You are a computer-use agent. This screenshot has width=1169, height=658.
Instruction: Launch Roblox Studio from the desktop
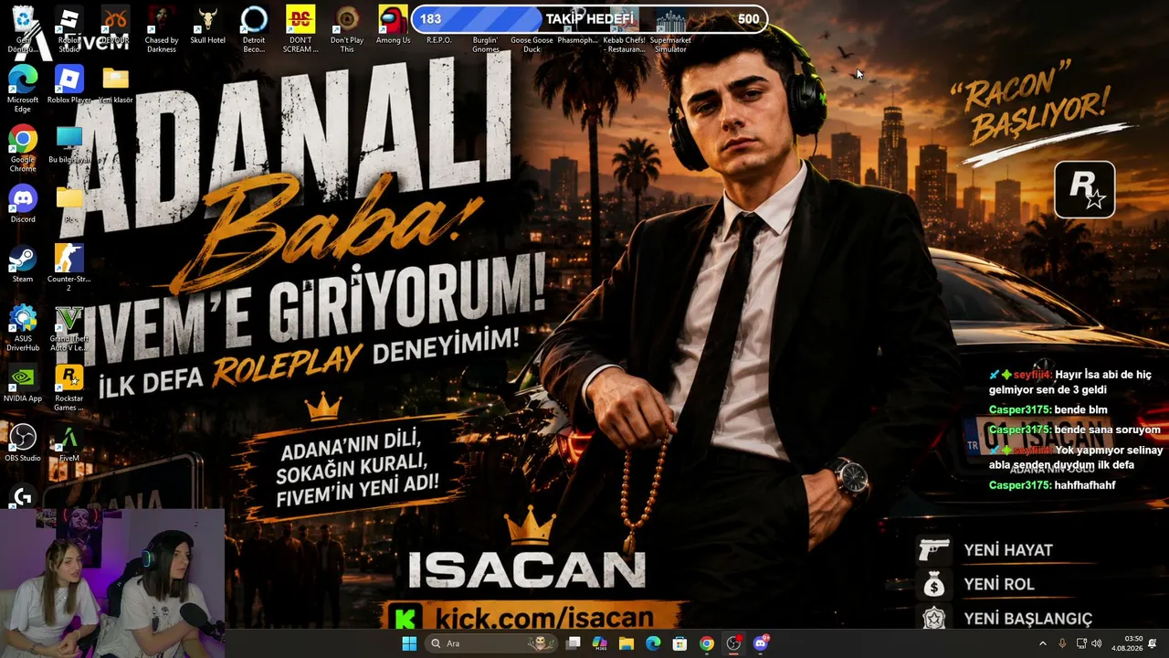click(69, 27)
